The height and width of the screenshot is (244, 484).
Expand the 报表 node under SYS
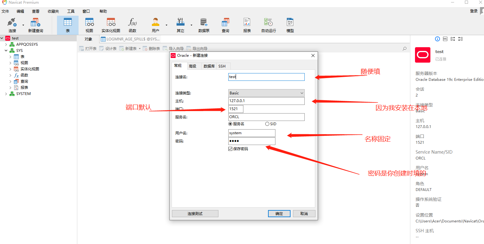[10, 88]
